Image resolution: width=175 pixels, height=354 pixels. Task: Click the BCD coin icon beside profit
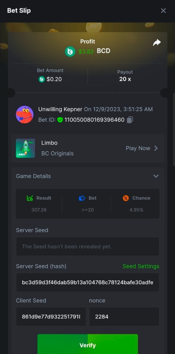coord(70,51)
